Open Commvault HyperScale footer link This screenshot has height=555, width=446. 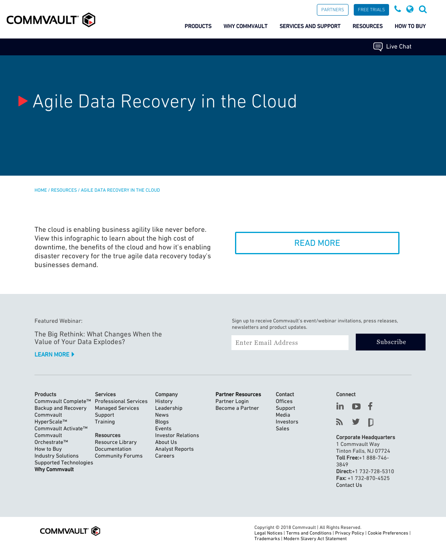pos(51,418)
